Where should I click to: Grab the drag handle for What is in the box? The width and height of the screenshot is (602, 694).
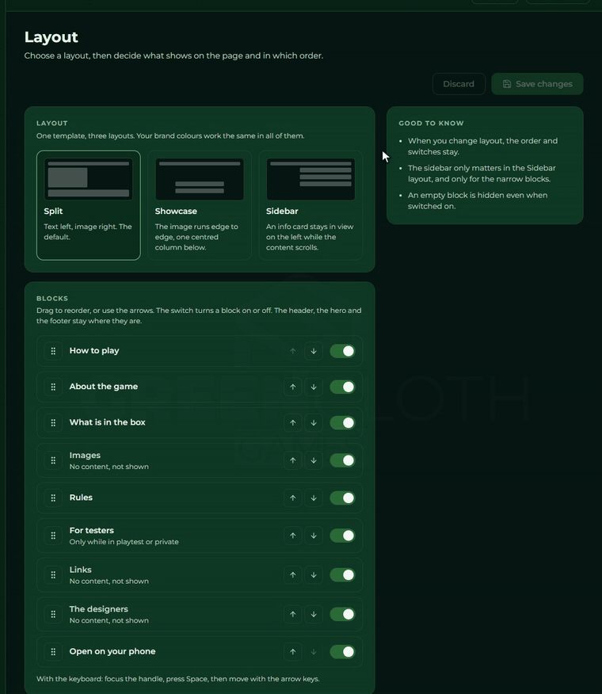pos(53,423)
